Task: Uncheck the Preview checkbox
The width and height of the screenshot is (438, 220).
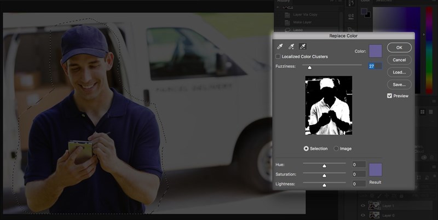Action: tap(389, 96)
